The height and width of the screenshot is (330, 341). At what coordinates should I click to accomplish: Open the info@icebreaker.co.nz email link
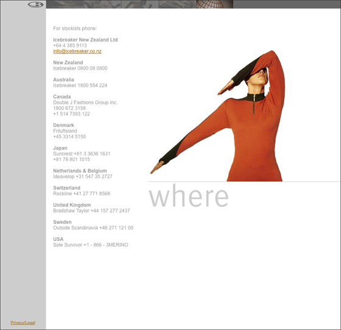coord(77,51)
